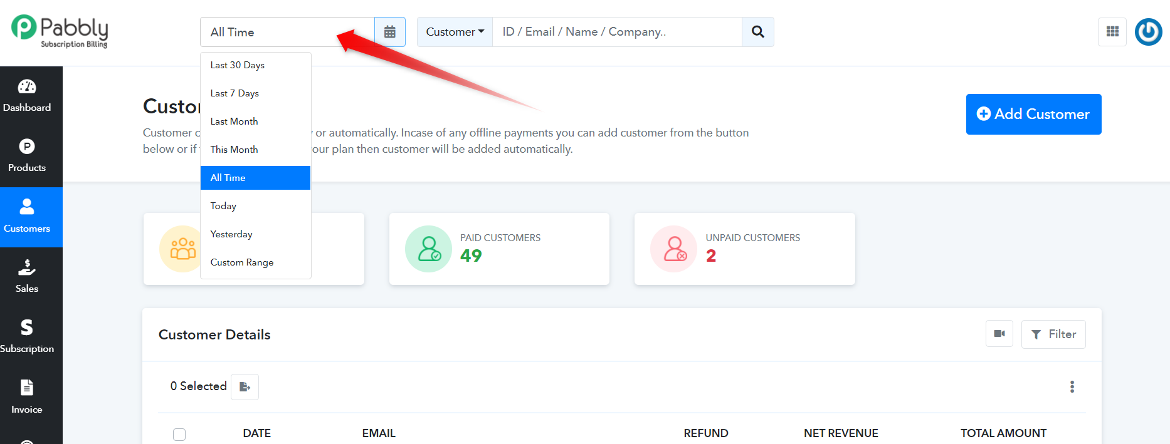
Task: Click the unpaid customers count 2
Action: [x=711, y=256]
